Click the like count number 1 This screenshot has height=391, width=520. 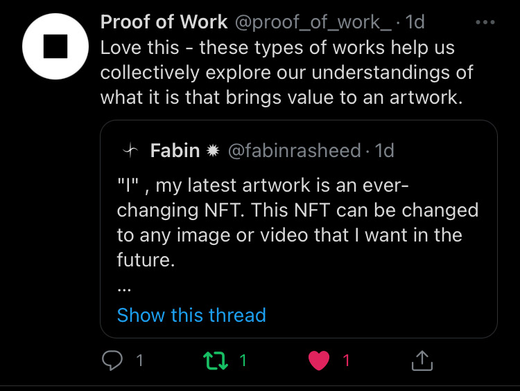(x=346, y=361)
